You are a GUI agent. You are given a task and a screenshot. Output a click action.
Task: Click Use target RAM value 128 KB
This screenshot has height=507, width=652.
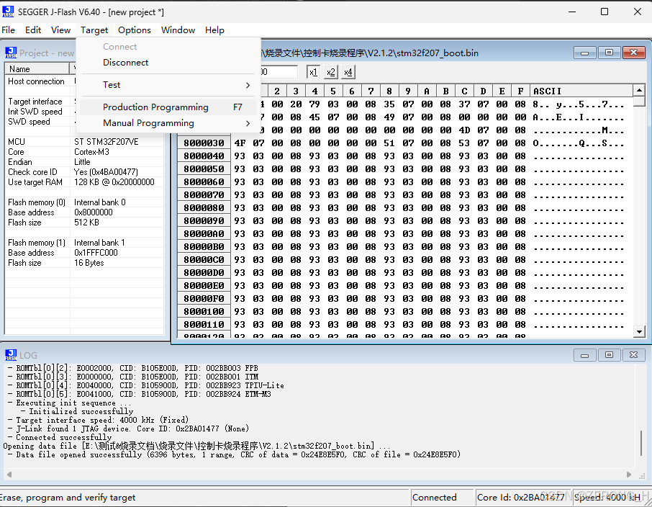114,182
